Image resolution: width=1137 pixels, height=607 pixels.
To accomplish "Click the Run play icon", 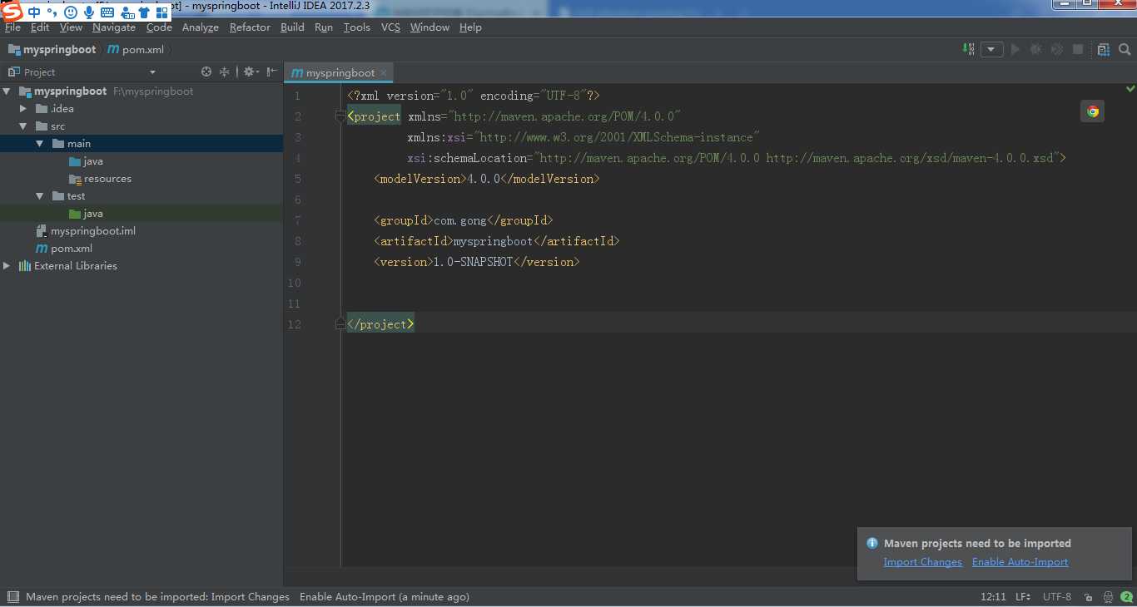I will [1015, 49].
